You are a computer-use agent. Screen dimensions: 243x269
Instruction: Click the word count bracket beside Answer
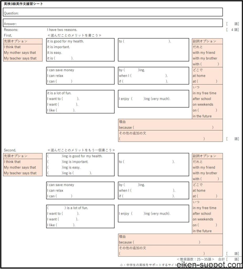click(x=232, y=24)
